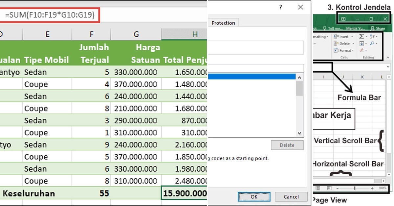Open the Insert dropdown arrow
Screen dimensions: 394x206
click(x=352, y=37)
